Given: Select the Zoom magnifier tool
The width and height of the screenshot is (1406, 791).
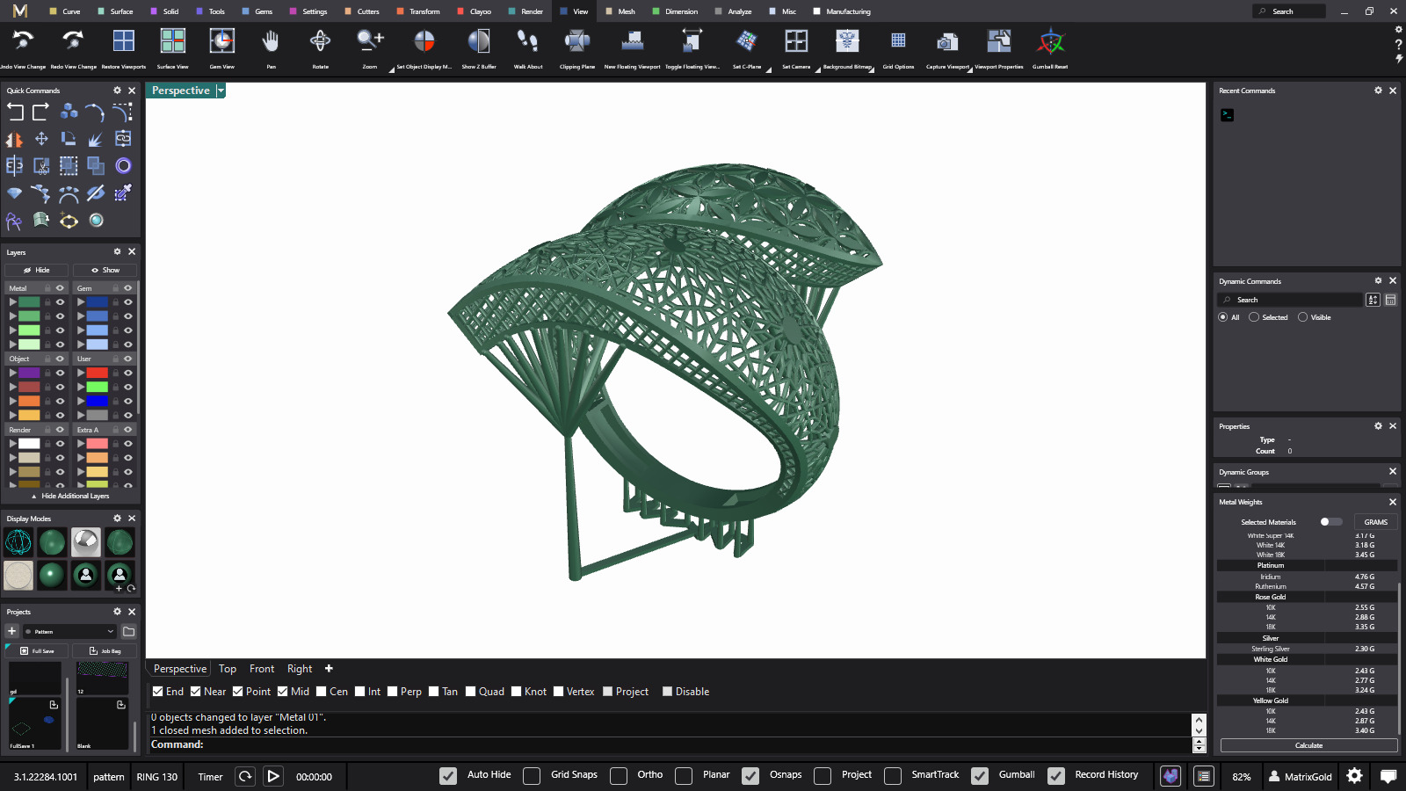Looking at the screenshot, I should pos(370,41).
